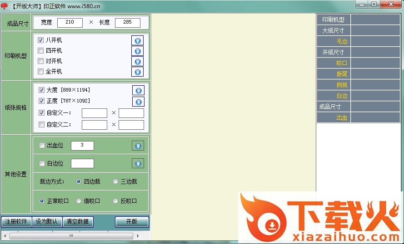Image resolution: width=404 pixels, height=244 pixels.
Task: Click the round arrow icon beside 全开机
Action: click(x=137, y=72)
